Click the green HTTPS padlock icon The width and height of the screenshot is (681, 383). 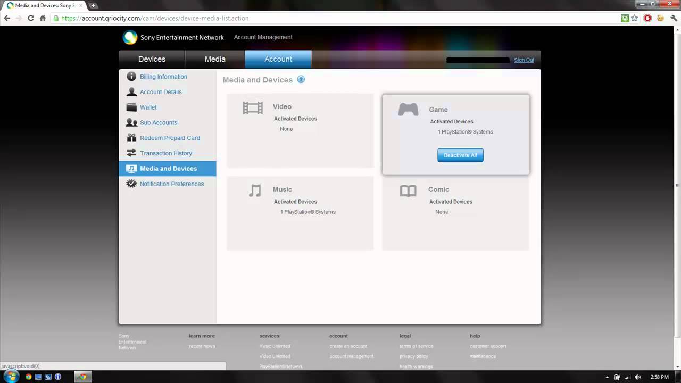click(56, 18)
